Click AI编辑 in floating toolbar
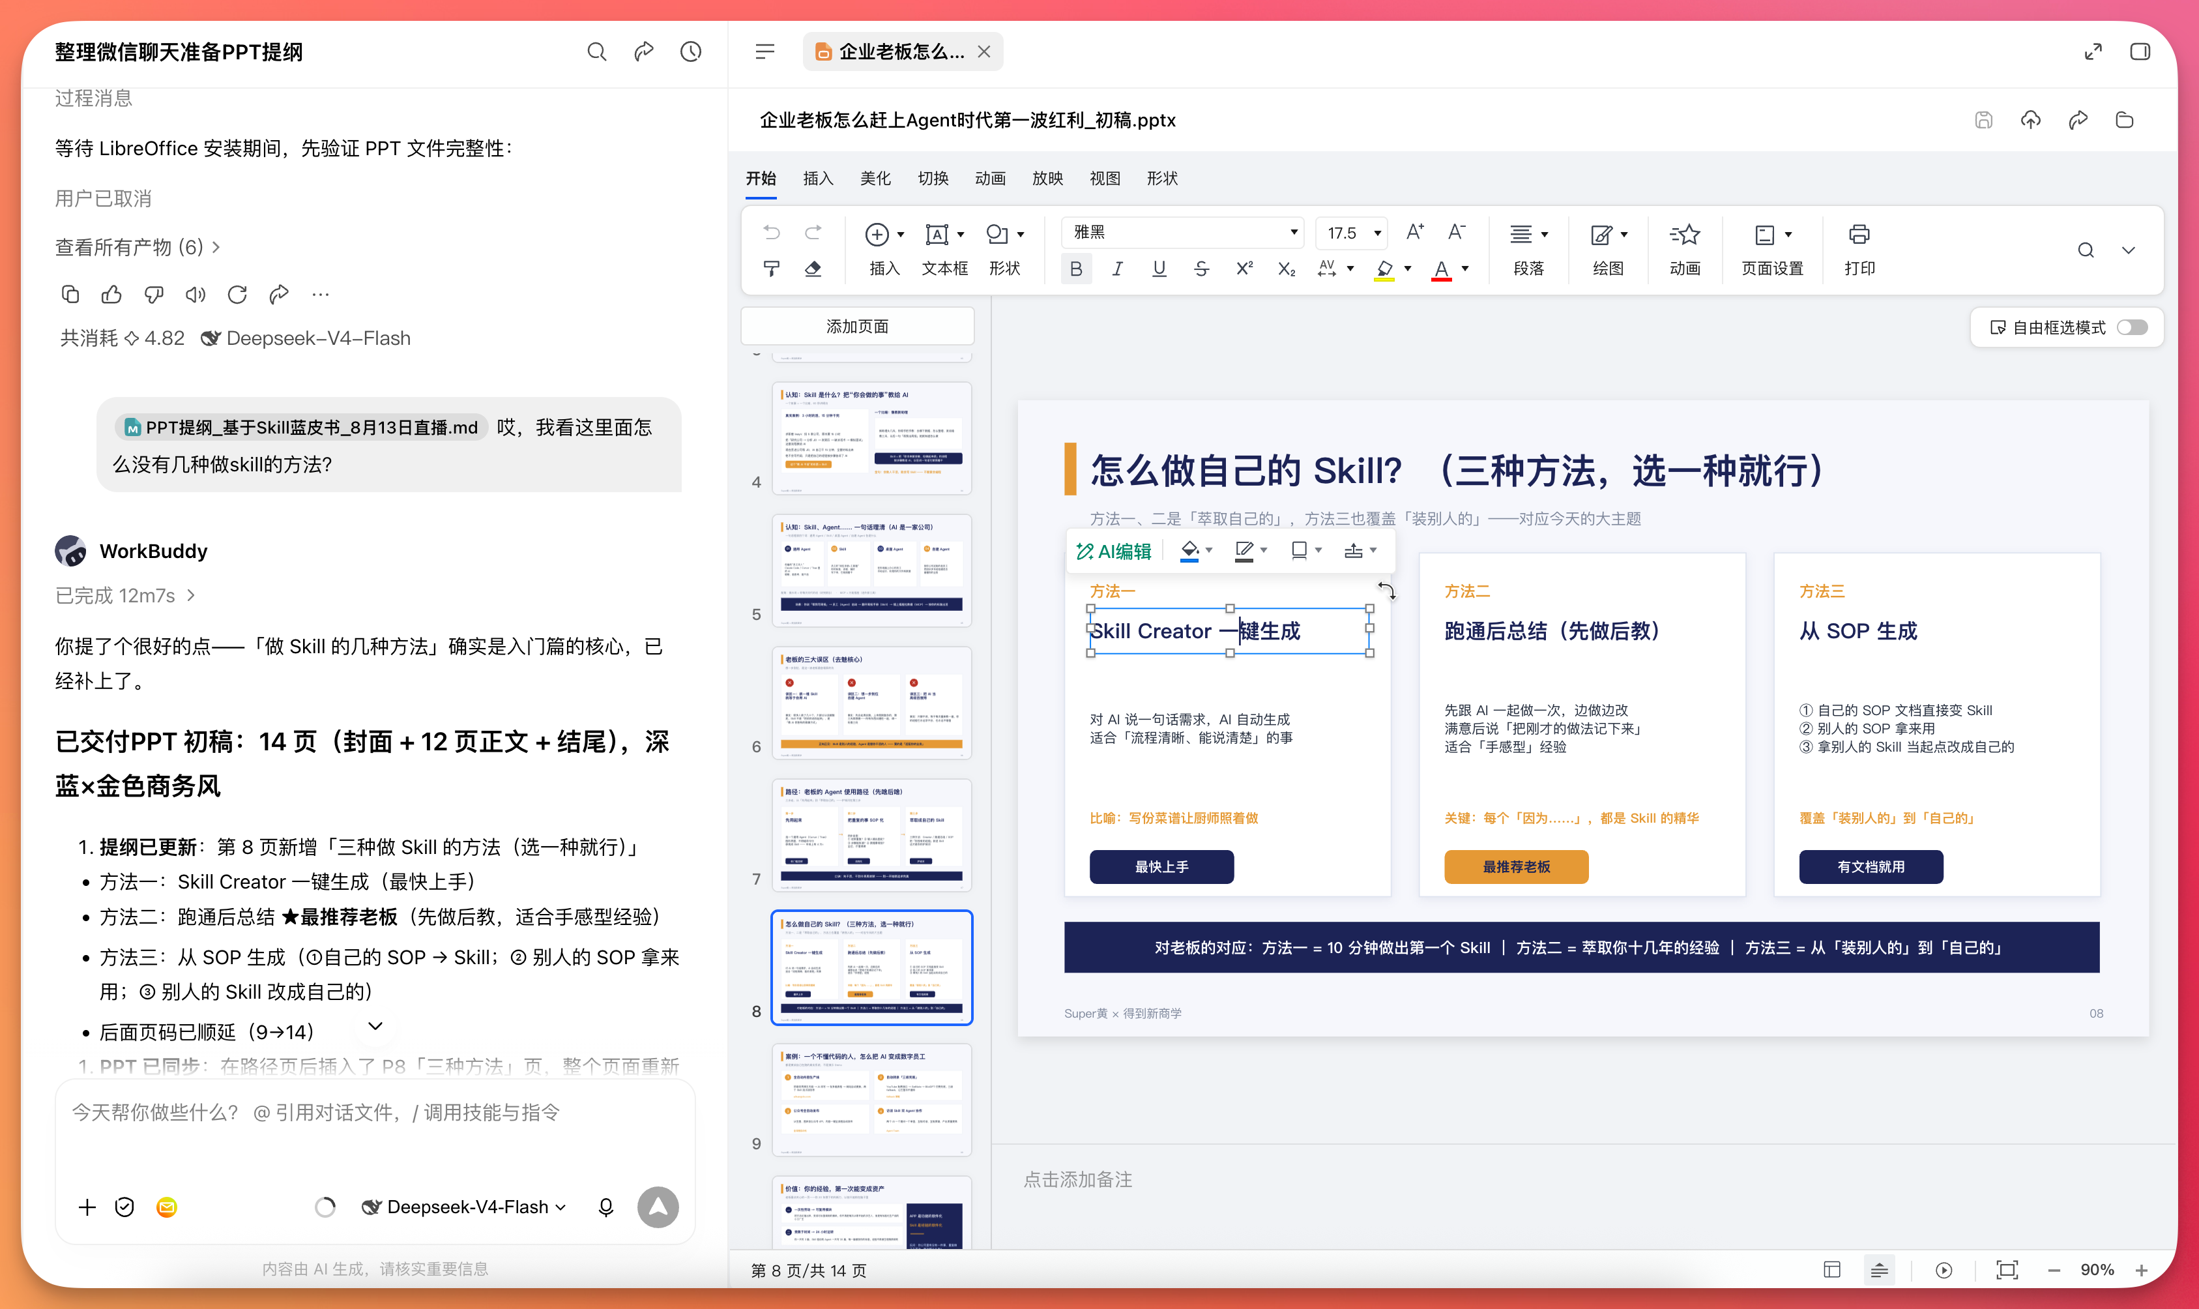This screenshot has height=1309, width=2199. [x=1114, y=550]
